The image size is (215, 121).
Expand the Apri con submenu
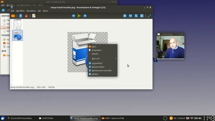click(x=102, y=58)
